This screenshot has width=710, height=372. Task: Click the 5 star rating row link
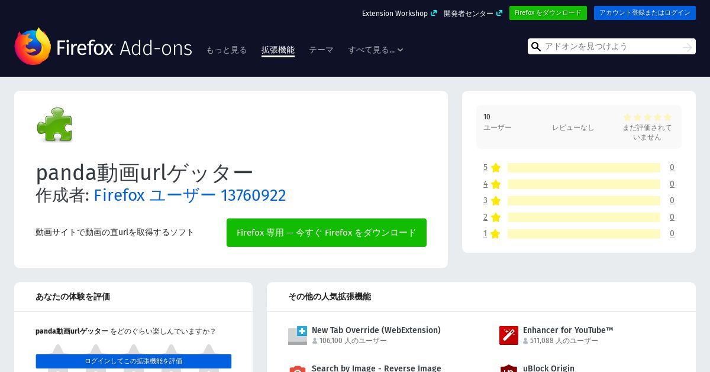(x=492, y=168)
